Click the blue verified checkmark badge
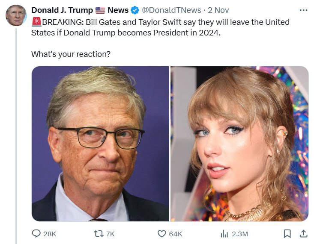314x244 pixels. (135, 10)
